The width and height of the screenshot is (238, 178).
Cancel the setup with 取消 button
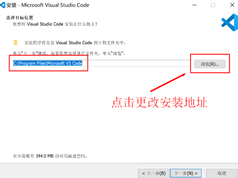click(x=222, y=173)
